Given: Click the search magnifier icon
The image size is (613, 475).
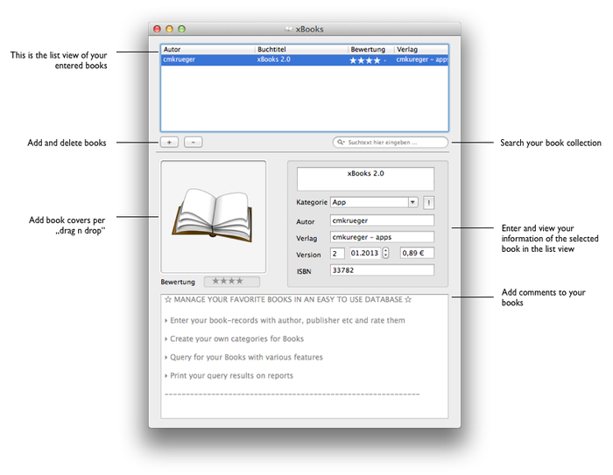Looking at the screenshot, I should coord(341,143).
